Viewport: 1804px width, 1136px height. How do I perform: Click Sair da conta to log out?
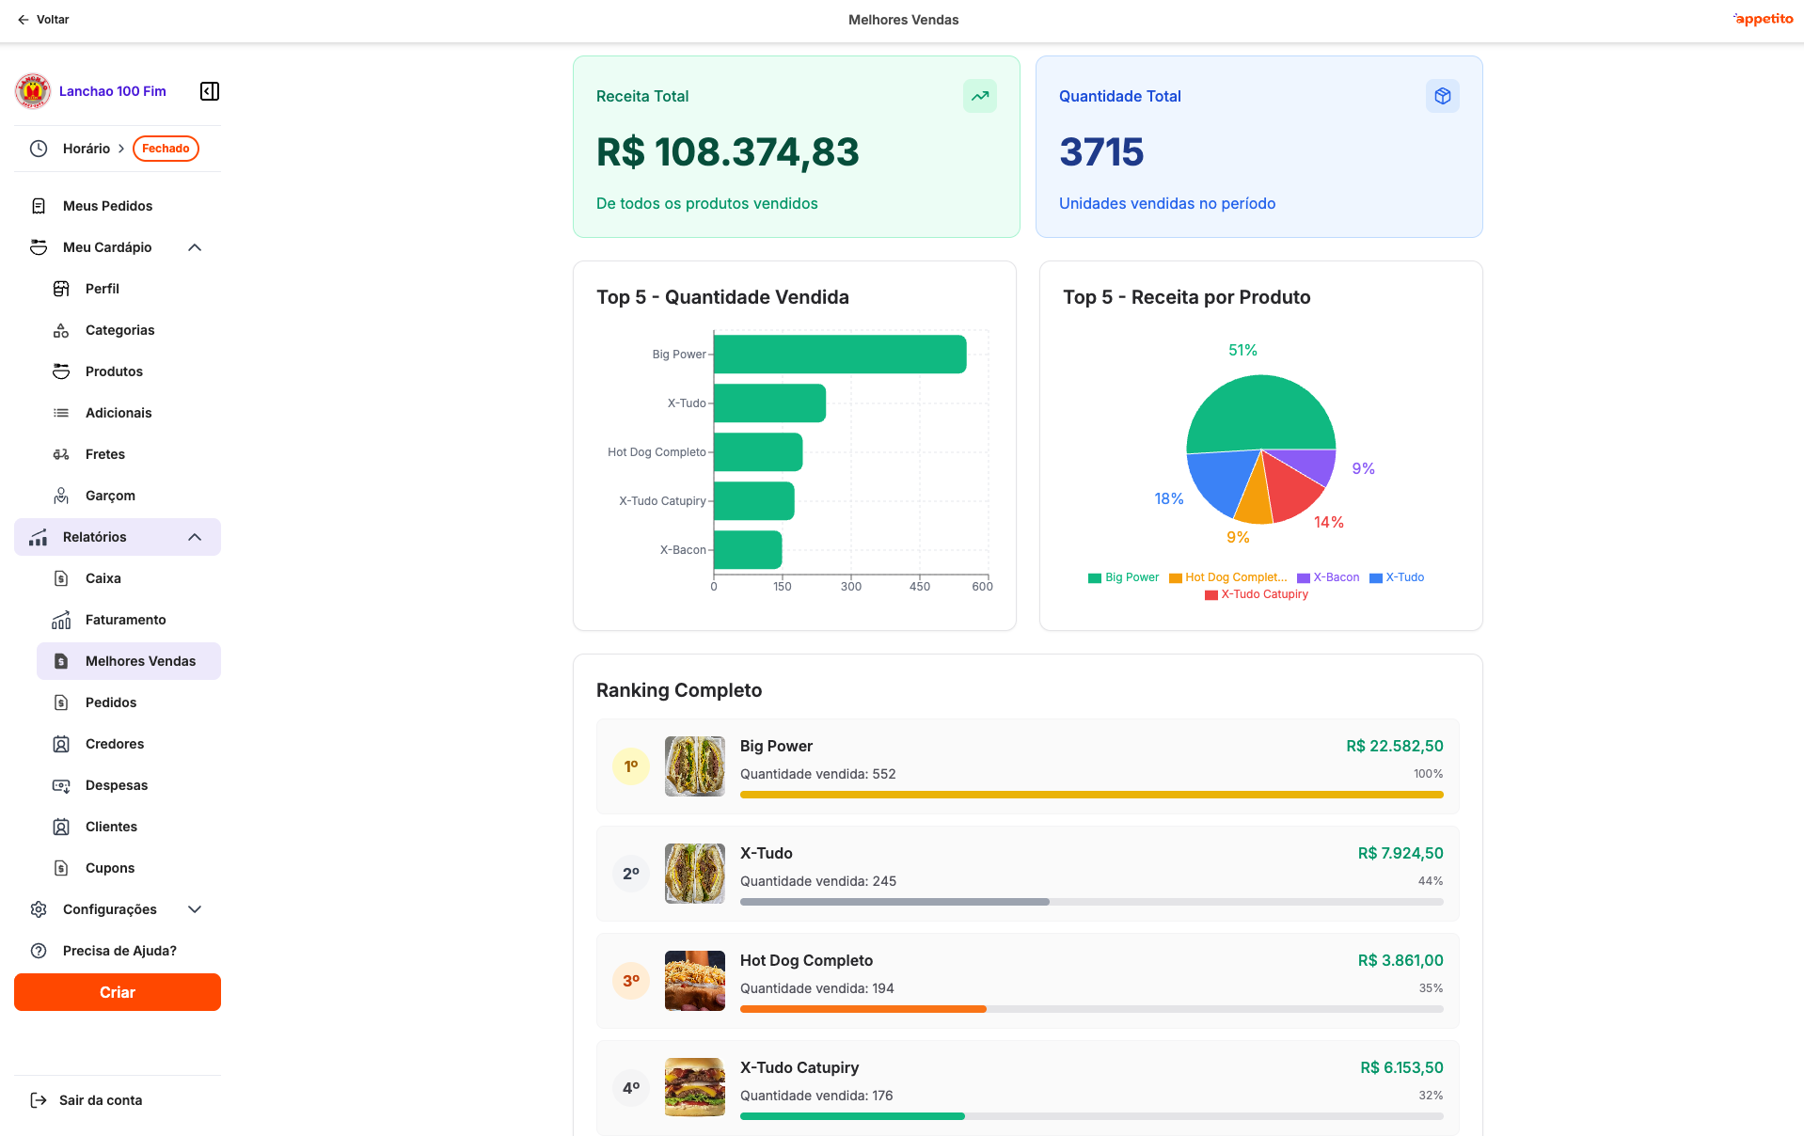87,1100
